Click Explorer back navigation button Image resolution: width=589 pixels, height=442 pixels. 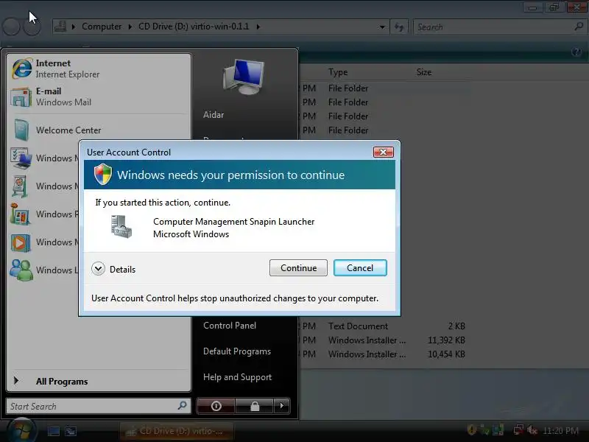point(11,27)
